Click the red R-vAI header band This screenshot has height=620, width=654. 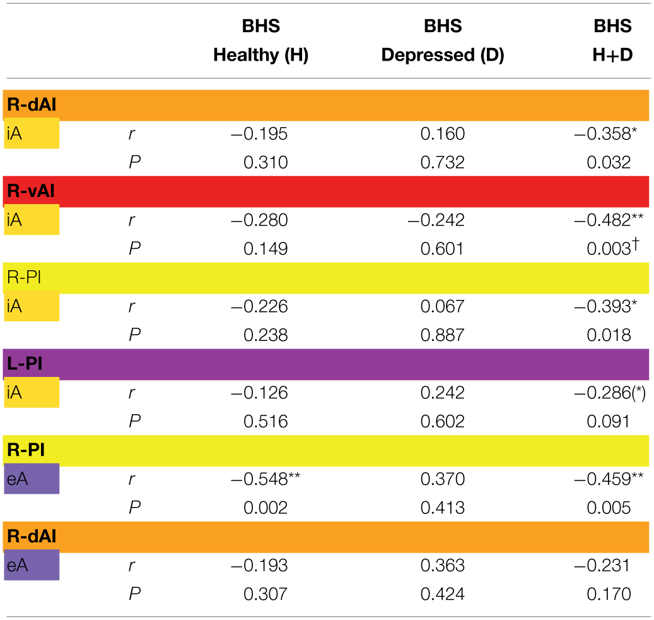pyautogui.click(x=327, y=191)
